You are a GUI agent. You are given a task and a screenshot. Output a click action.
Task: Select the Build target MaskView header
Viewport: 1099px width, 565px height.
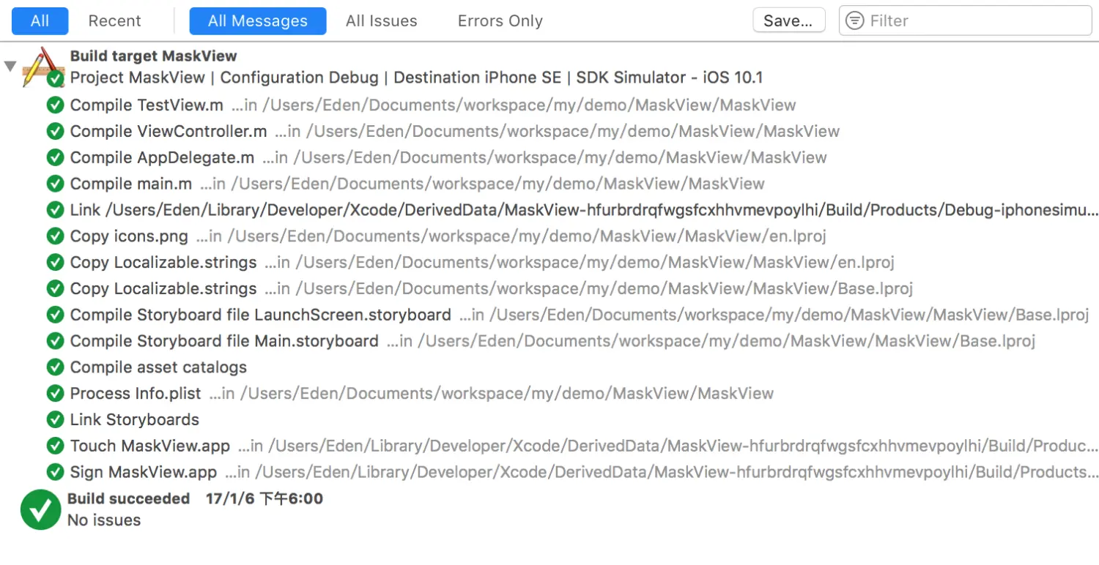click(154, 56)
